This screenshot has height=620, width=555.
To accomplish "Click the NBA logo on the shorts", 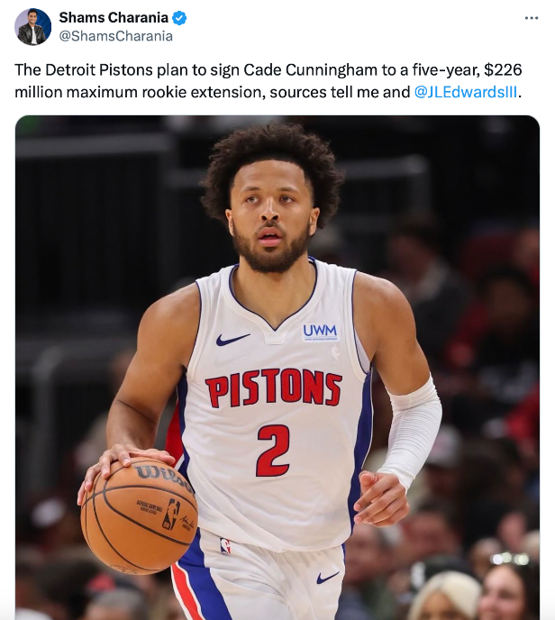I will coord(225,545).
